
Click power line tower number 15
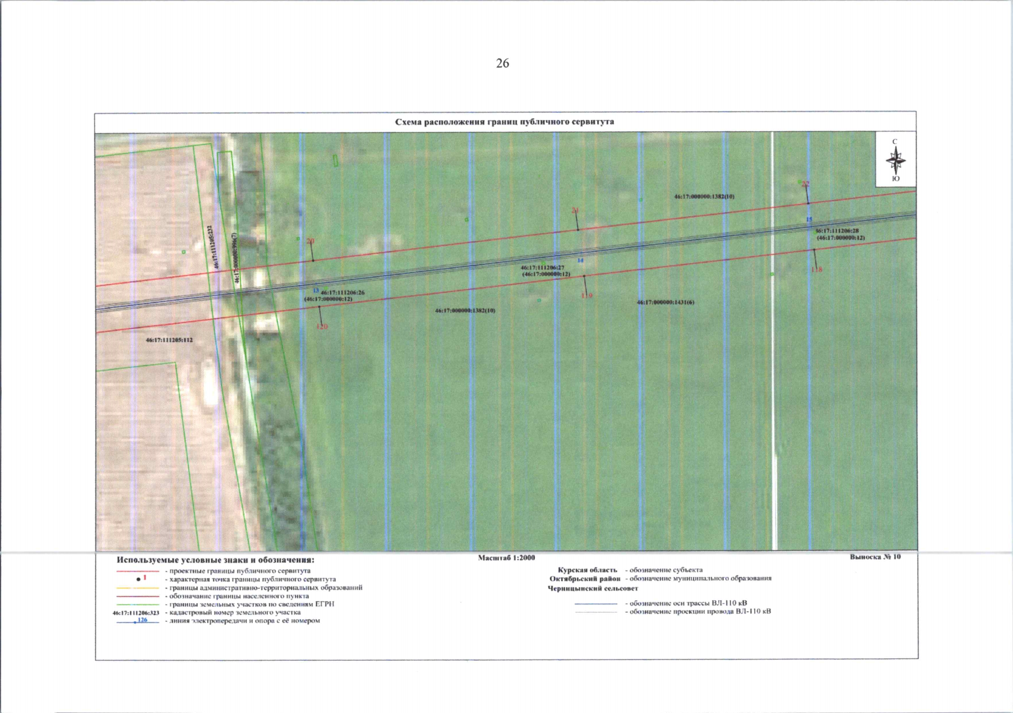809,220
